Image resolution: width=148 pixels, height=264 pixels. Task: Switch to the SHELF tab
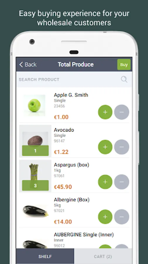[x=45, y=256]
